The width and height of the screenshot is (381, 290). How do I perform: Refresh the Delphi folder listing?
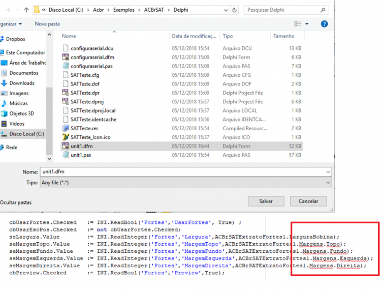point(234,10)
